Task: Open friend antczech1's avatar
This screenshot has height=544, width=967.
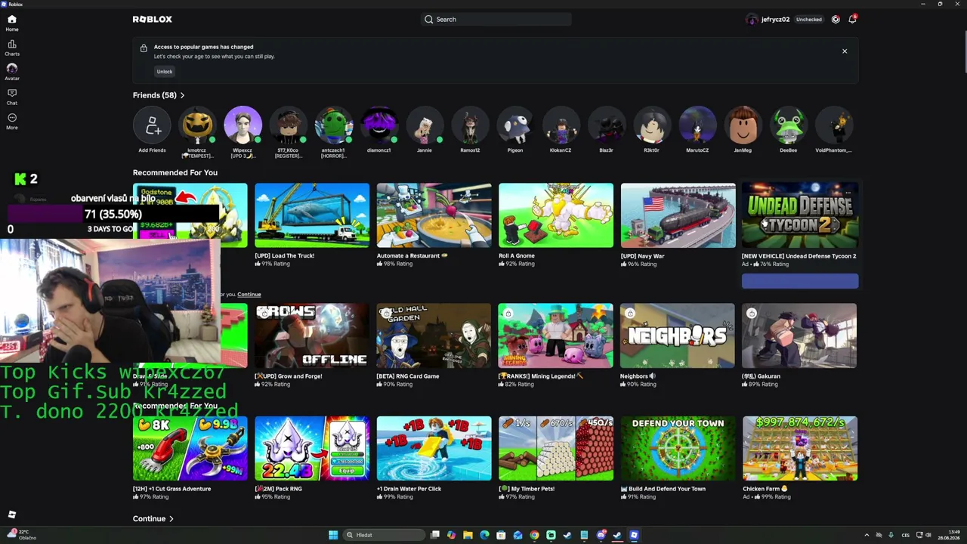Action: click(x=333, y=126)
